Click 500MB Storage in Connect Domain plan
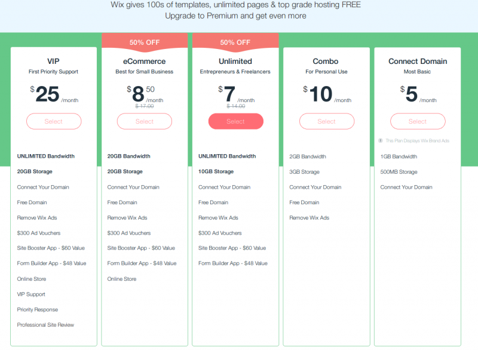 tap(399, 172)
